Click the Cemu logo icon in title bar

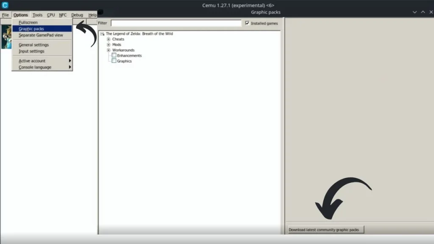coord(5,5)
